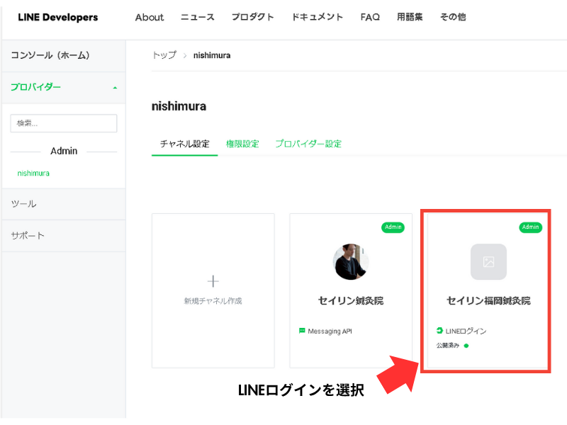Collapse the プロバイダー sidebar section
Viewport: 567px width, 425px height.
(x=115, y=88)
